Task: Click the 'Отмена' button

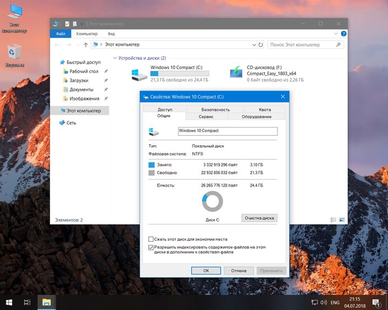Action: (239, 271)
